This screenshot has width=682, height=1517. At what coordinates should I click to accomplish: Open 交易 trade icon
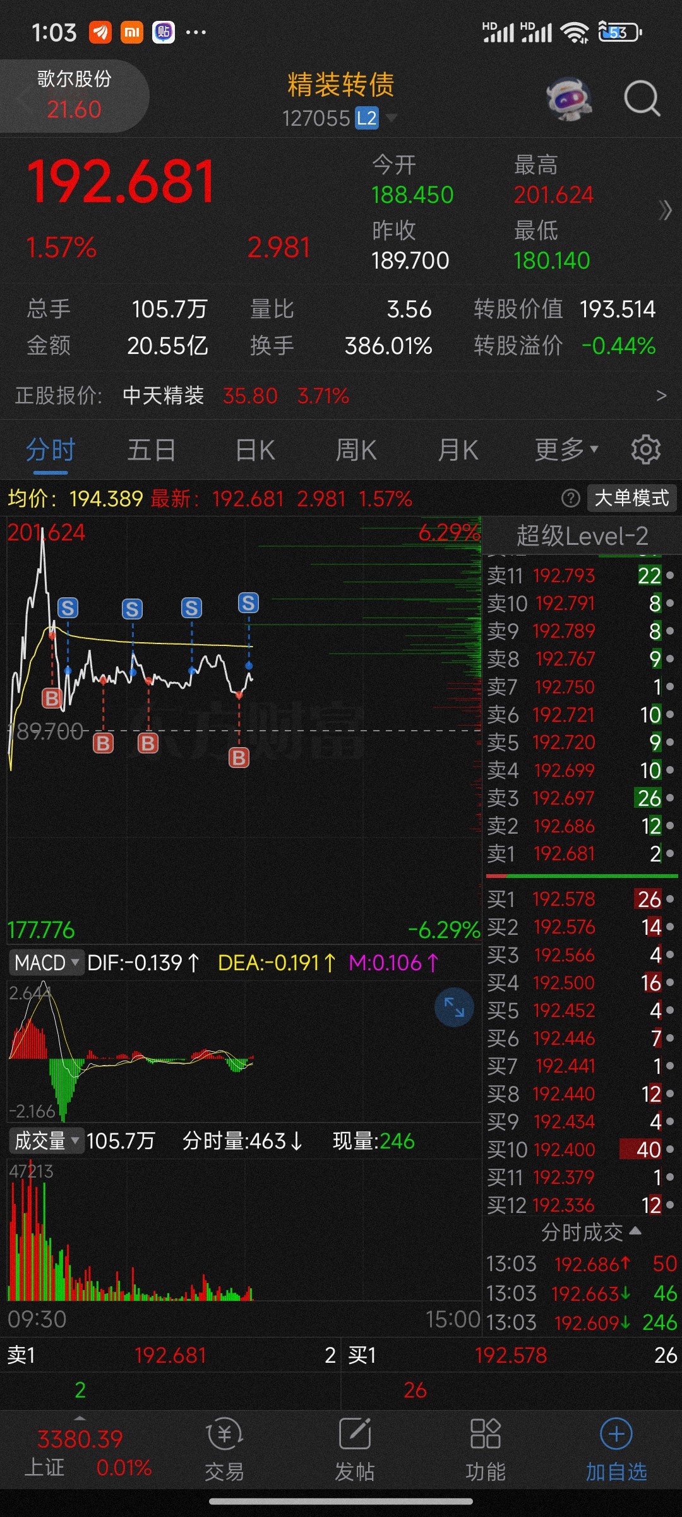pos(224,1449)
